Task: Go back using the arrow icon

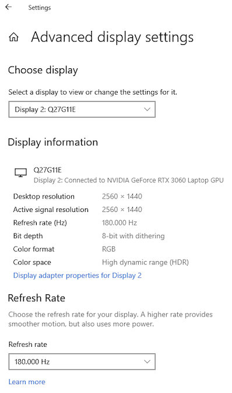Action: (9, 7)
